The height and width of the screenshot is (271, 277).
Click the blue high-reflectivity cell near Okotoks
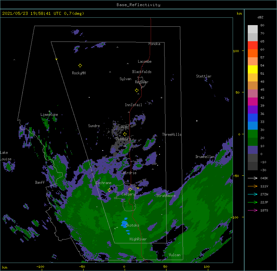click(x=124, y=224)
